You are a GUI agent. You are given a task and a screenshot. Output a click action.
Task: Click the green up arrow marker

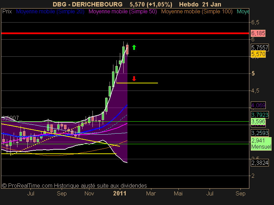(134, 47)
